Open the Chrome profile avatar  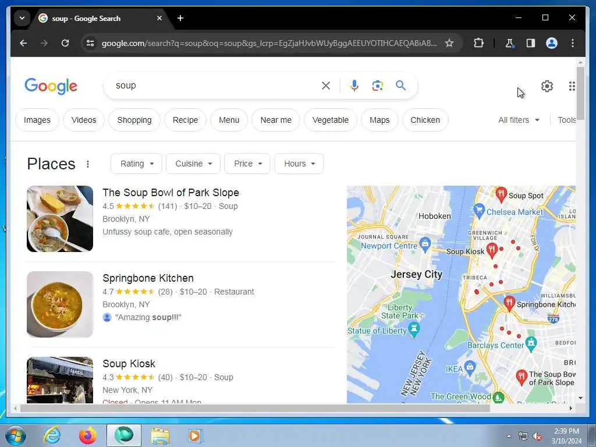point(552,43)
